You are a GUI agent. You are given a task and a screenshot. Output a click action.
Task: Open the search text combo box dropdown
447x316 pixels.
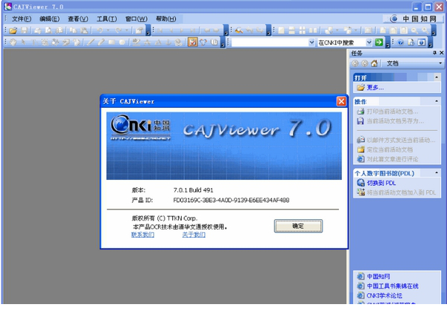pos(311,42)
